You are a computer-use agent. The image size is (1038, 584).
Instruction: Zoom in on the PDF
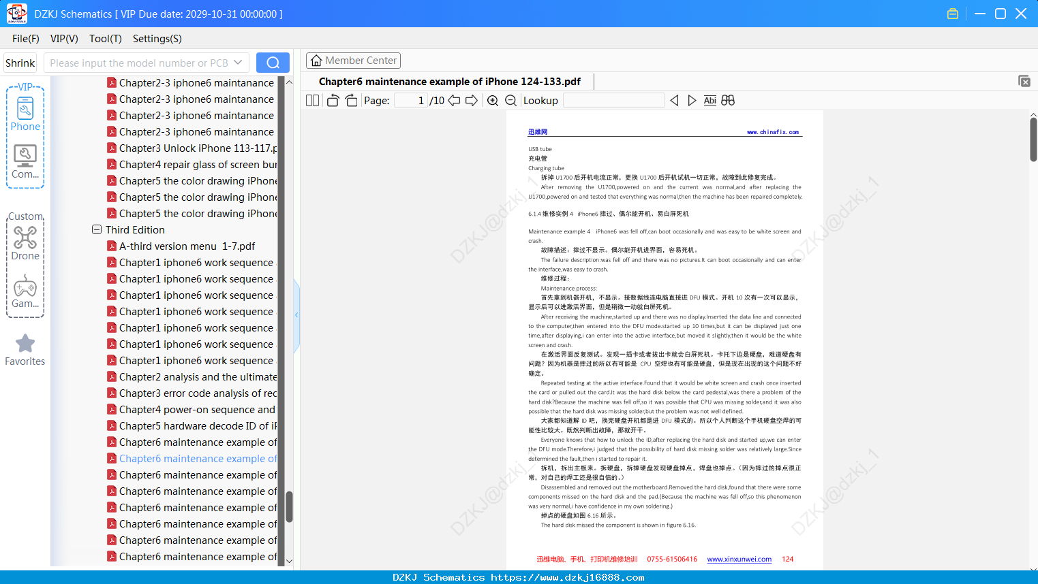coord(493,101)
